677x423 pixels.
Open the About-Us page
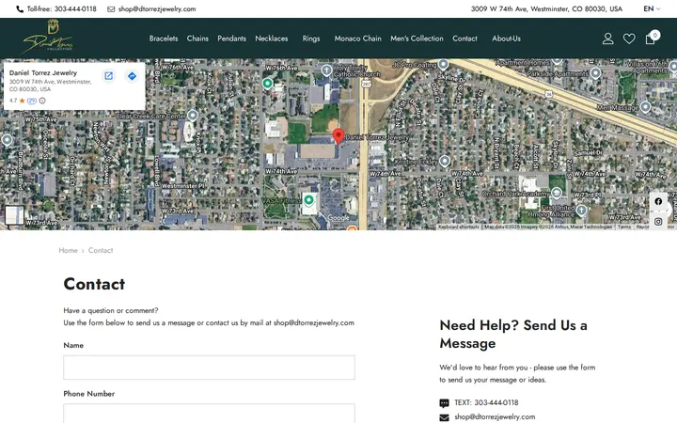pos(507,39)
